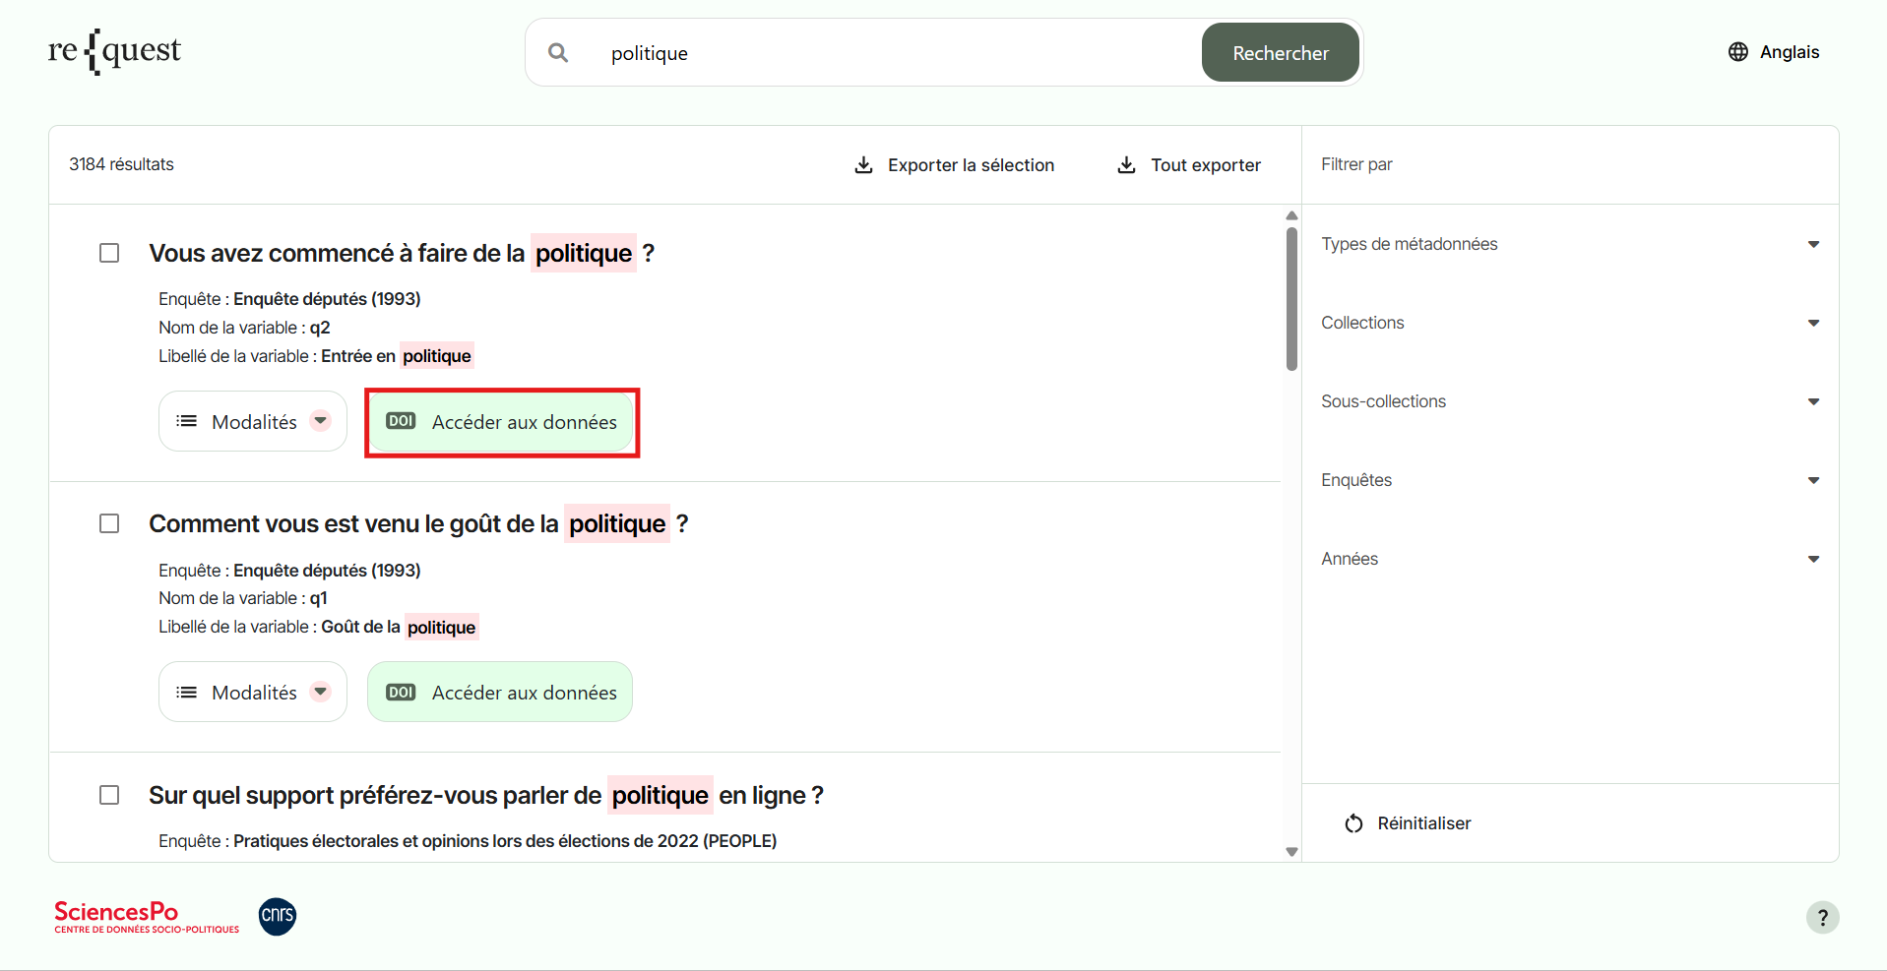Click Tout exporter
Viewport: 1887px width, 971px height.
coord(1189,165)
